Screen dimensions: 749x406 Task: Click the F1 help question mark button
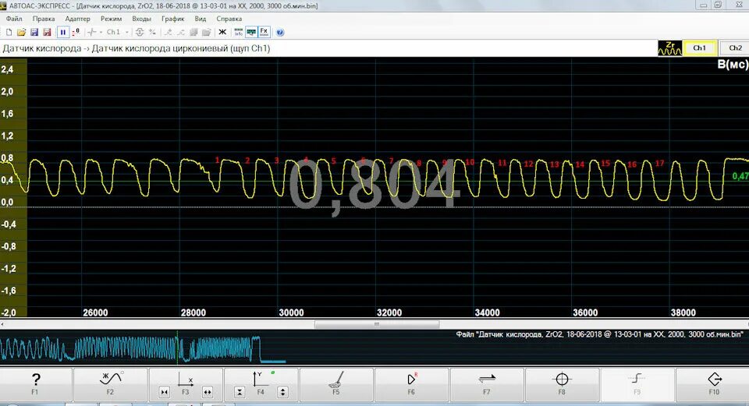35,383
